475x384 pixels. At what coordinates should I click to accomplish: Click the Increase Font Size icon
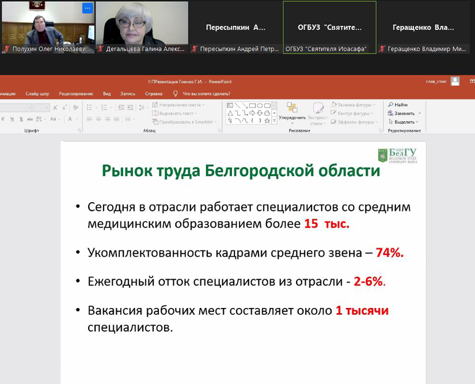pos(55,108)
